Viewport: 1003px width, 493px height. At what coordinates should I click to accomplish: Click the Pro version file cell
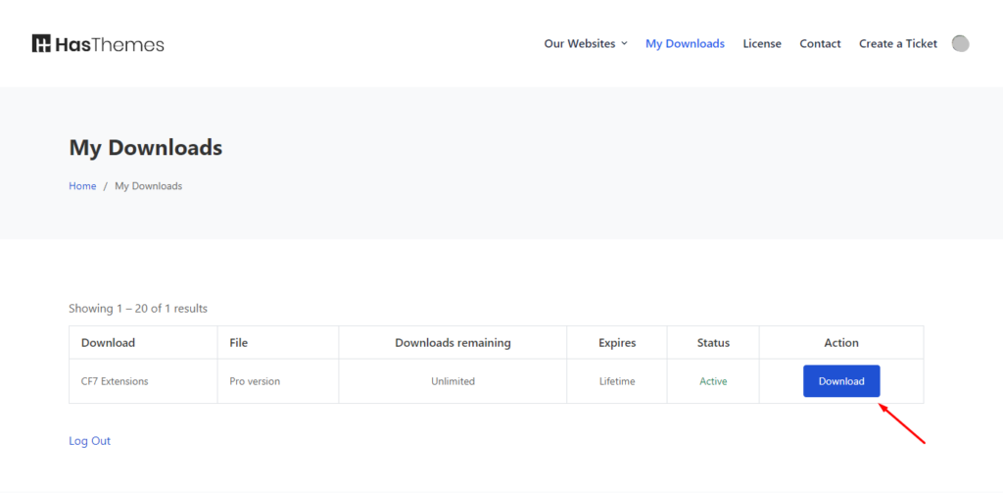click(255, 381)
